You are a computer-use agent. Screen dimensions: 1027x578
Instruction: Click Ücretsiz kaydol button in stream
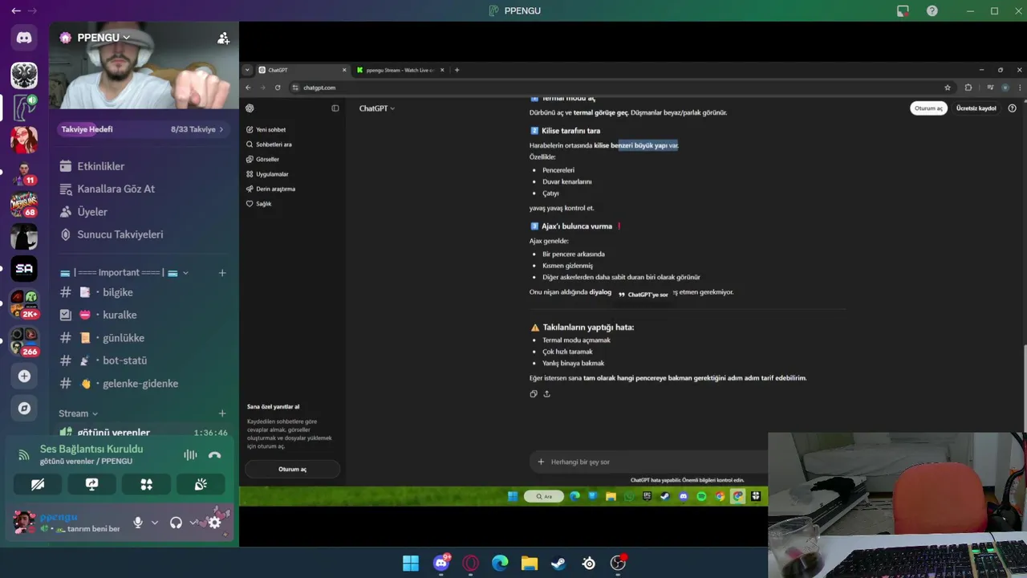[976, 108]
